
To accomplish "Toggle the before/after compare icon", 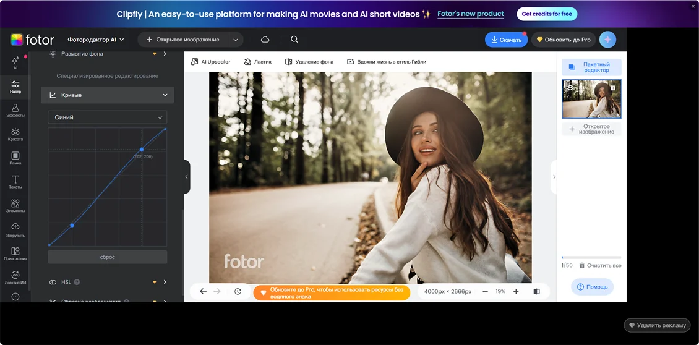I will point(537,291).
